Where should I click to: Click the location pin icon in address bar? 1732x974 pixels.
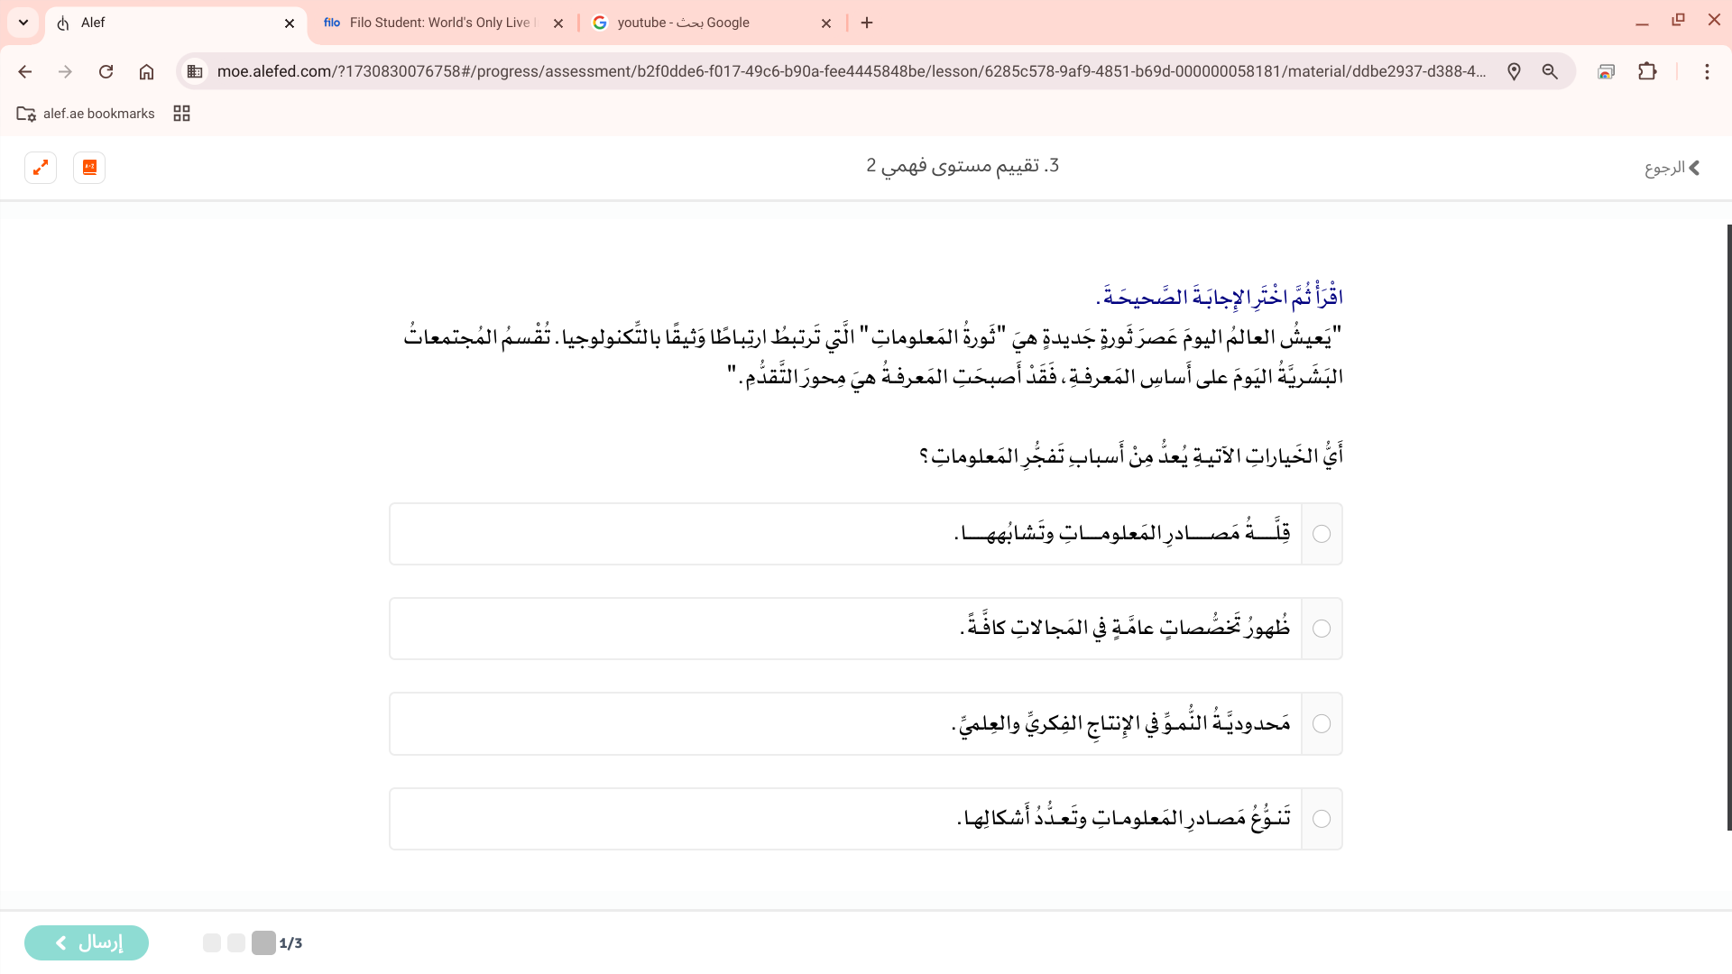pyautogui.click(x=1514, y=71)
